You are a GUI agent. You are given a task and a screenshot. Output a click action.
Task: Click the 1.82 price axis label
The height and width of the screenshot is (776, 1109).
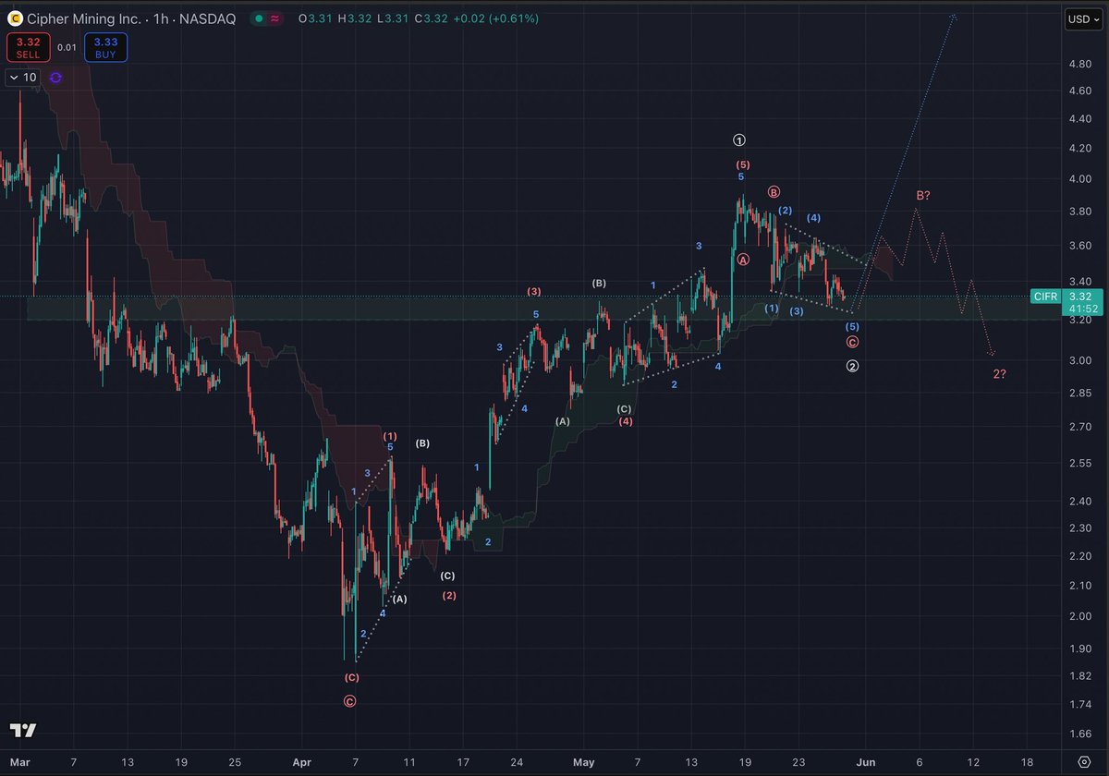[1081, 676]
